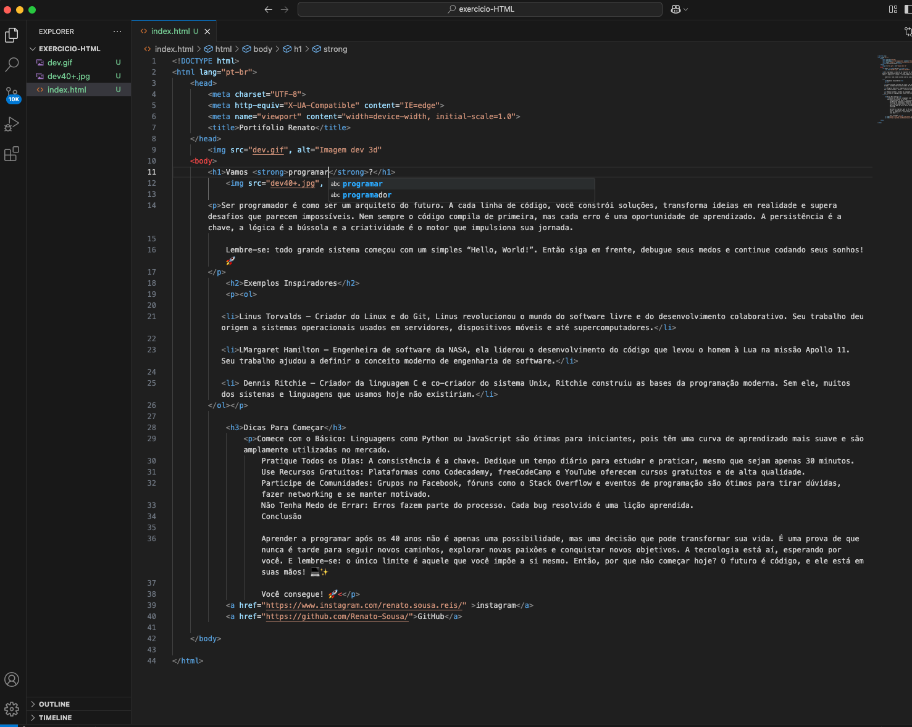Click the body breadcrumb item
912x727 pixels.
click(257, 49)
